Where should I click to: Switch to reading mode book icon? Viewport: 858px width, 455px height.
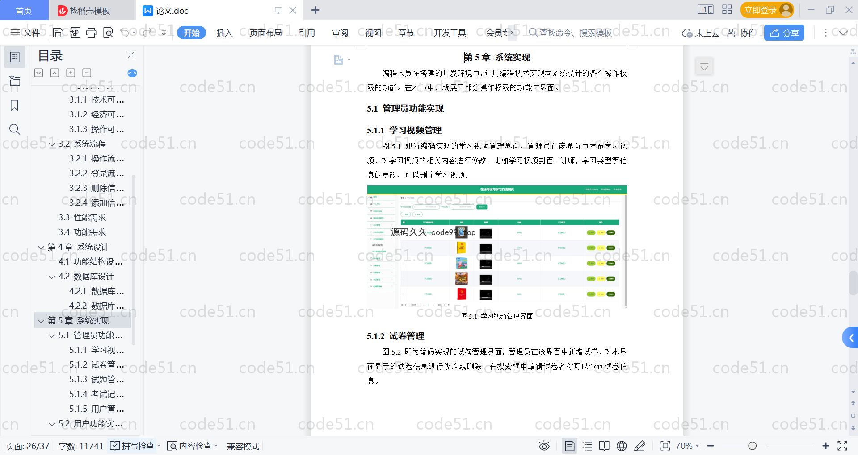[604, 446]
